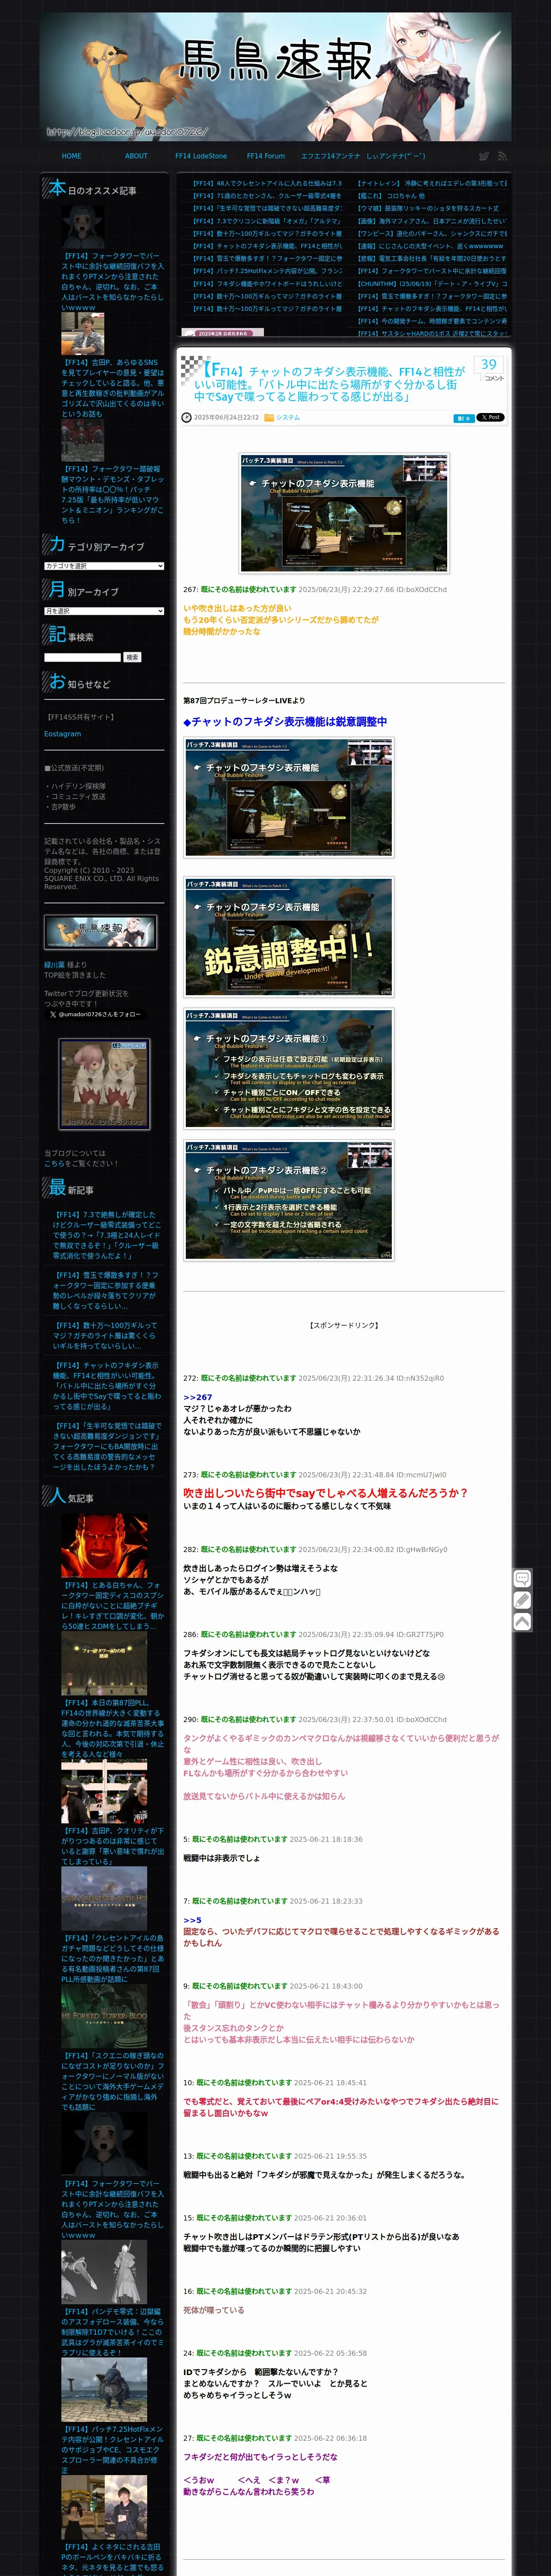The image size is (551, 2576).
Task: Open the ハイデリン探検隊 sidebar entry
Action: point(77,786)
